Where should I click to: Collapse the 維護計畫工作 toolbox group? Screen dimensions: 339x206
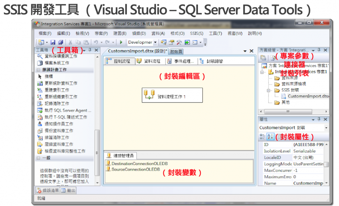click(x=38, y=70)
